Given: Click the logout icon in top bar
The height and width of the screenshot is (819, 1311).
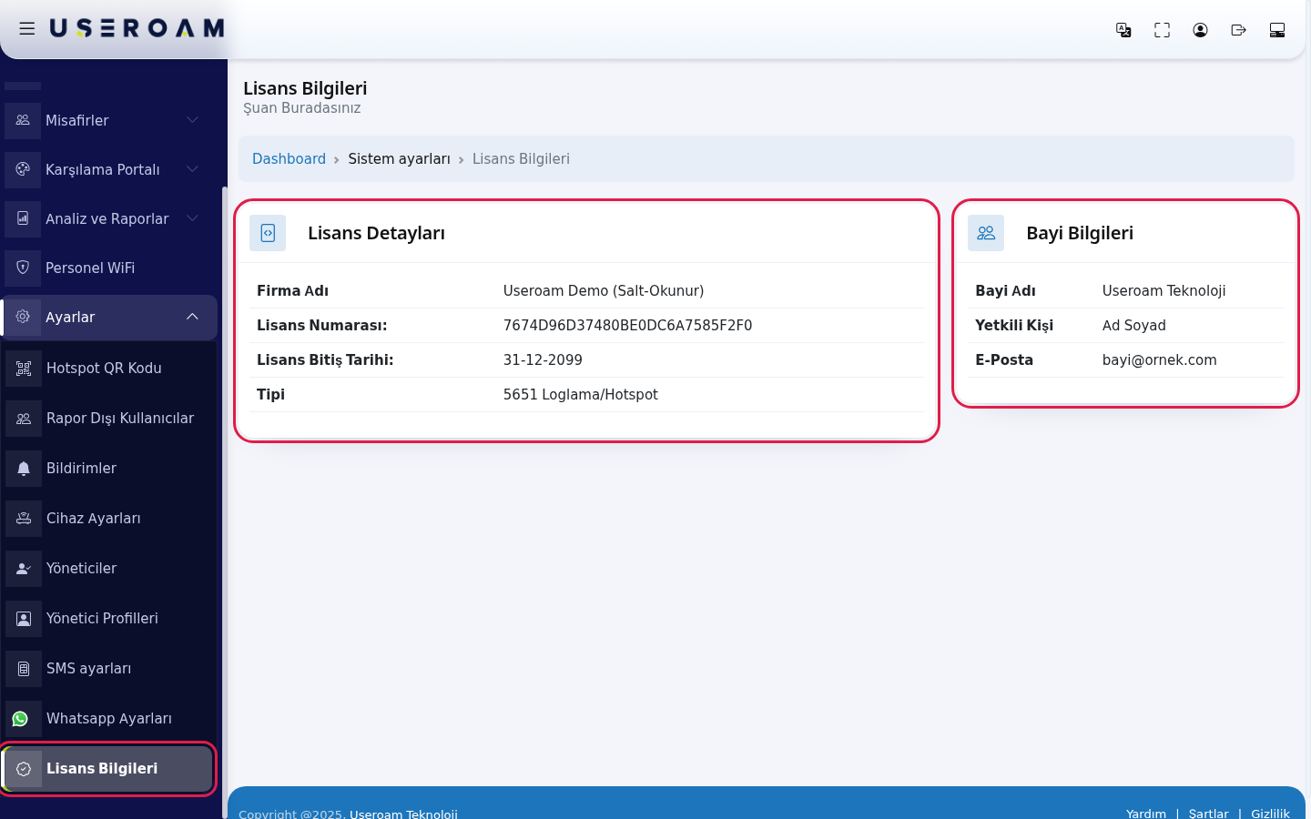Looking at the screenshot, I should point(1238,30).
